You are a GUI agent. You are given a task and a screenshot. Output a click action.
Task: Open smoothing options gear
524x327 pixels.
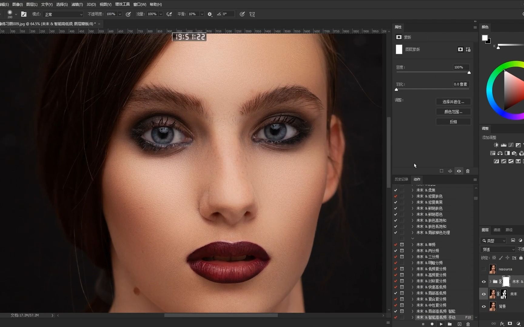click(x=210, y=14)
